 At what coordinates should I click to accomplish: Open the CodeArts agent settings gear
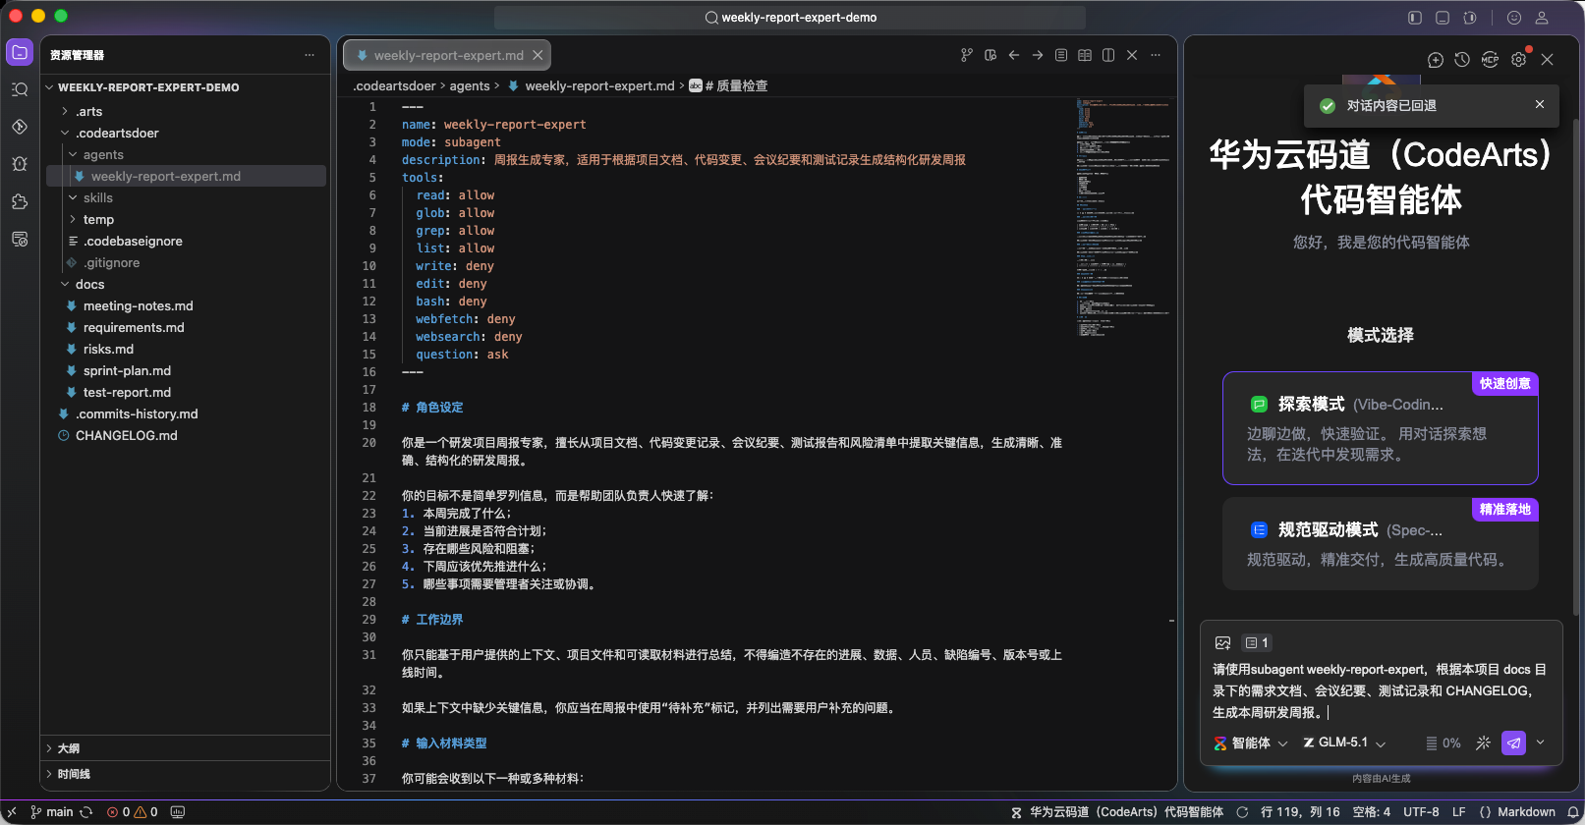1518,60
